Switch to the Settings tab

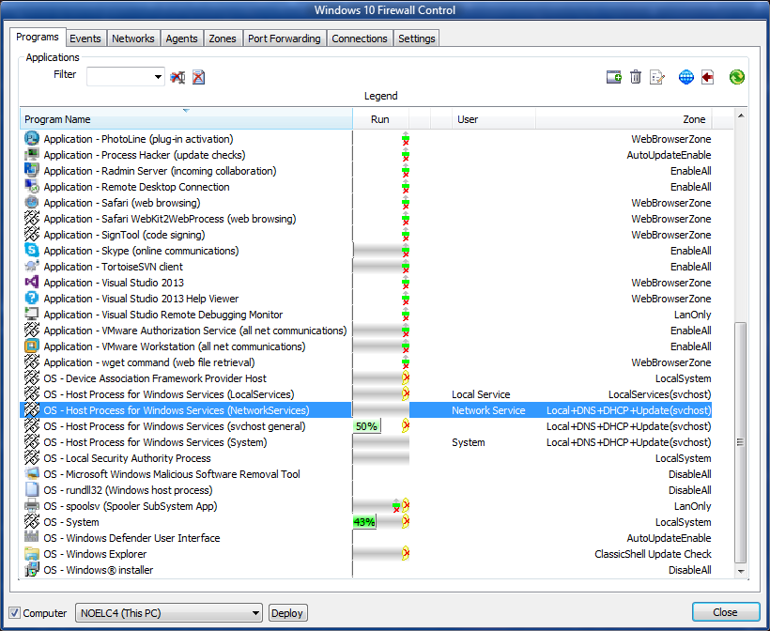pos(416,38)
